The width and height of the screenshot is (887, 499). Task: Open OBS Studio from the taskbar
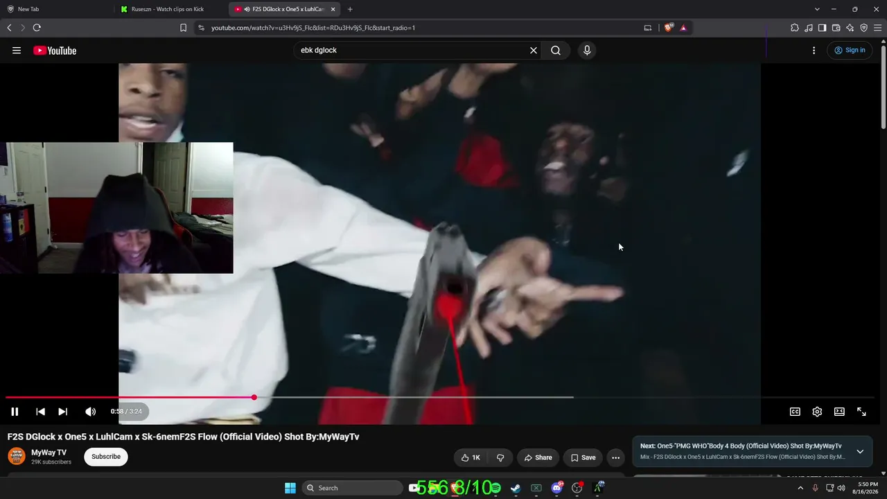pos(577,488)
